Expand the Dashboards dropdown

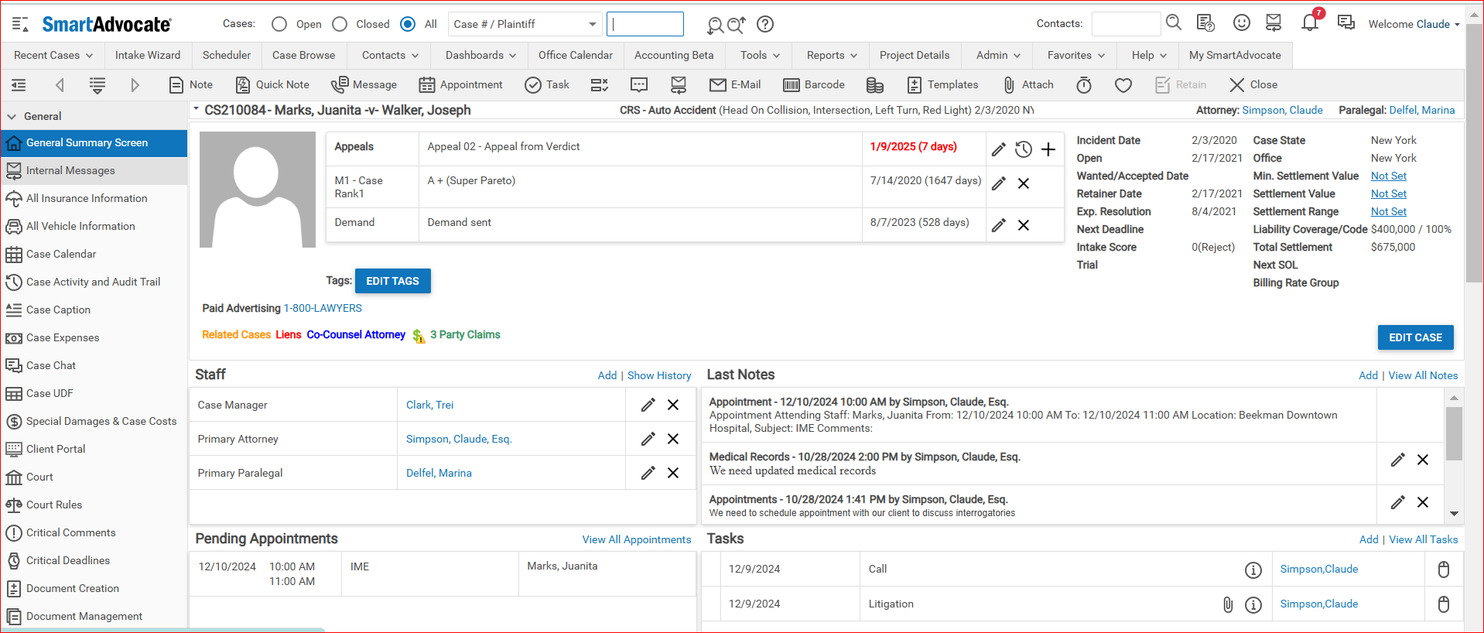point(480,56)
